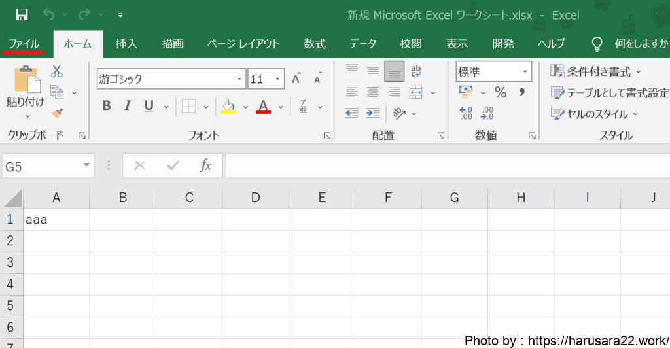Toggle Bold formatting
Viewport: 670px width, 348px height.
pos(107,106)
